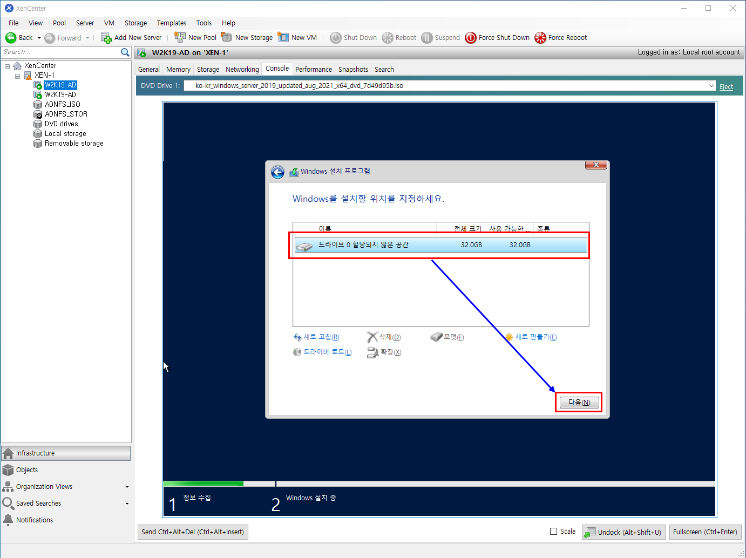
Task: Click Send Ctrl+Alt+Del button
Action: [x=193, y=532]
